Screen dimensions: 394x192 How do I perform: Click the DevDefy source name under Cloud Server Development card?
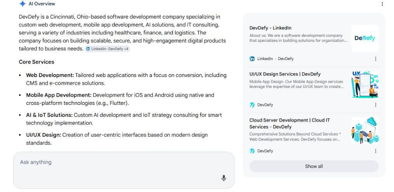click(265, 151)
